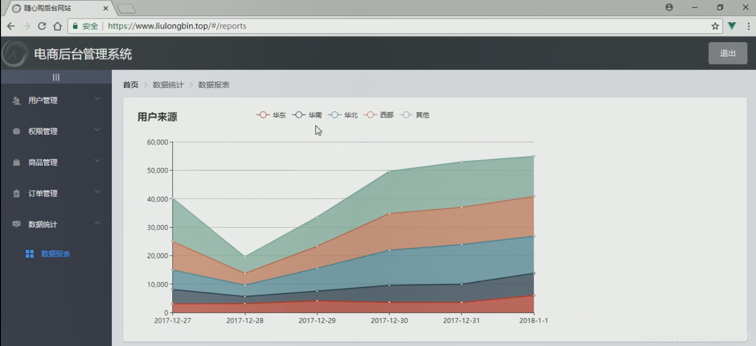Open the 用户管理 menu item
The image size is (756, 346).
tap(56, 101)
